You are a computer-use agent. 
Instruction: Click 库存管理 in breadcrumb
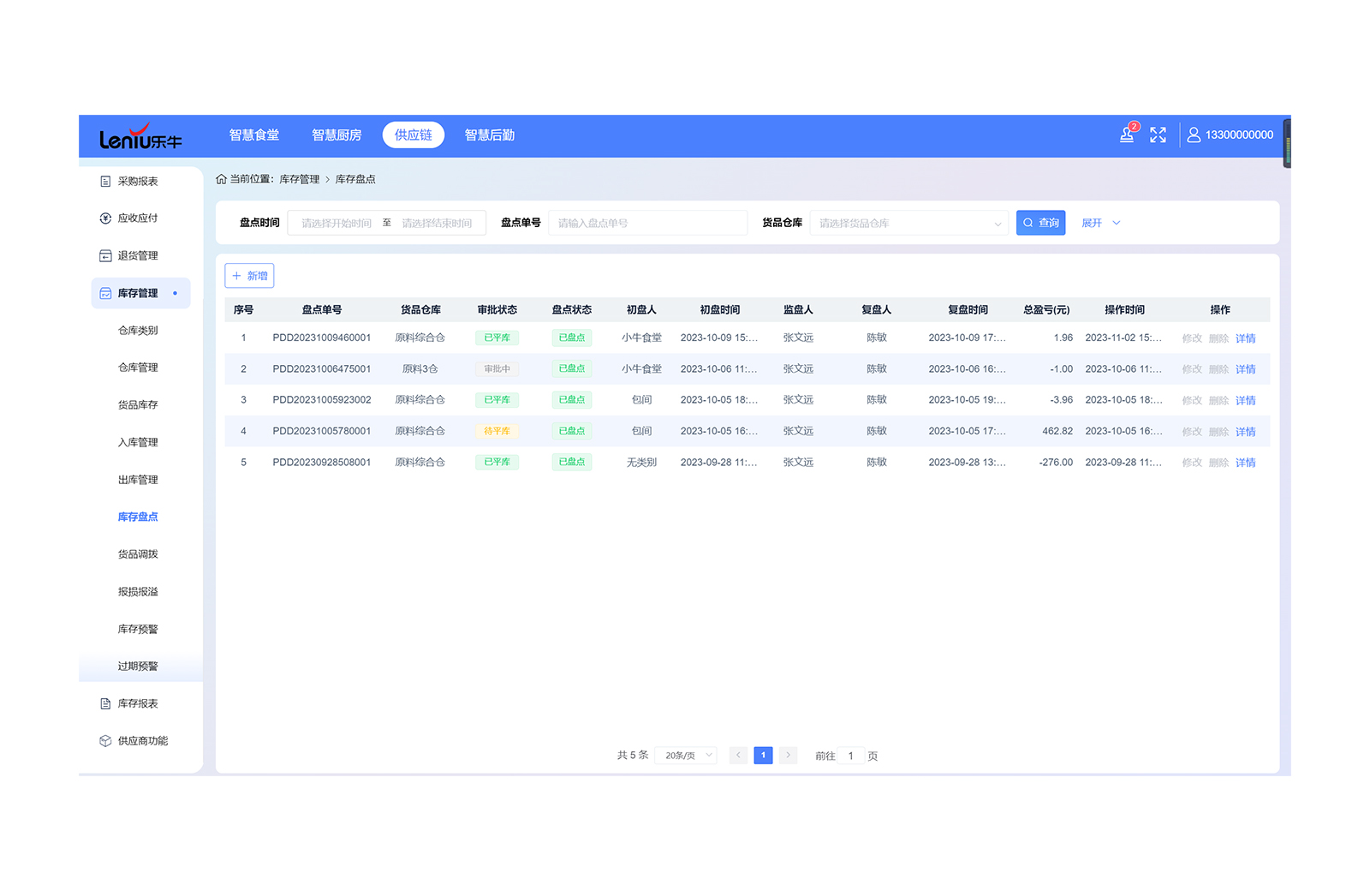300,179
